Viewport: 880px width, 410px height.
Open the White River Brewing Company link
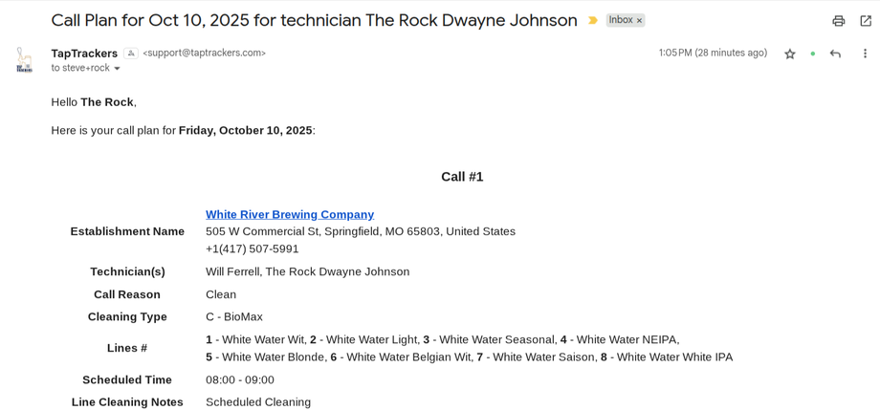coord(290,214)
